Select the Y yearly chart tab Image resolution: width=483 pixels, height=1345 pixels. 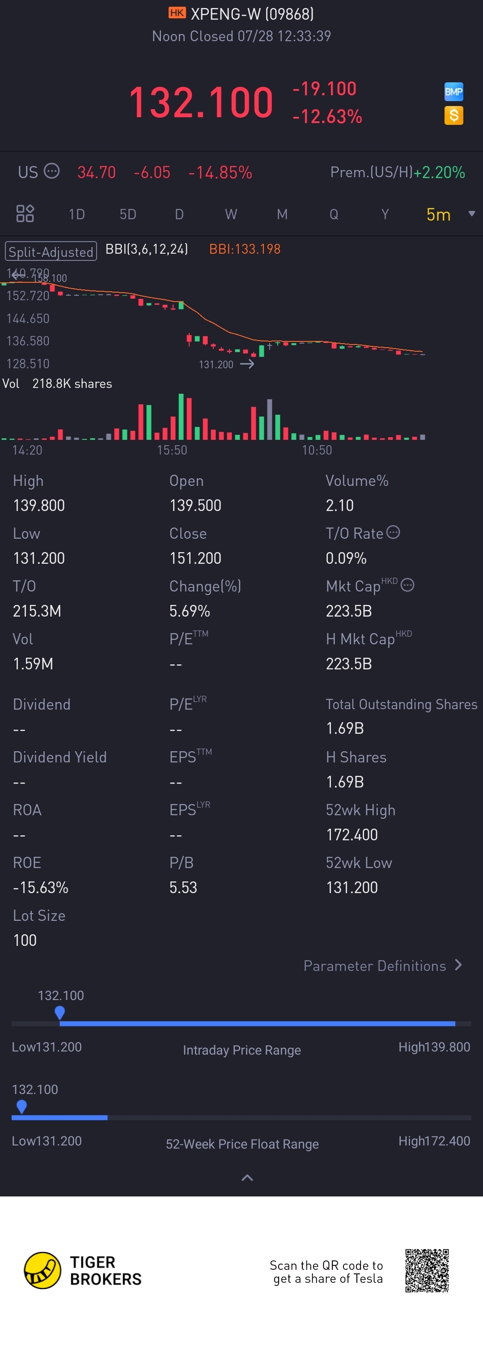click(x=385, y=214)
